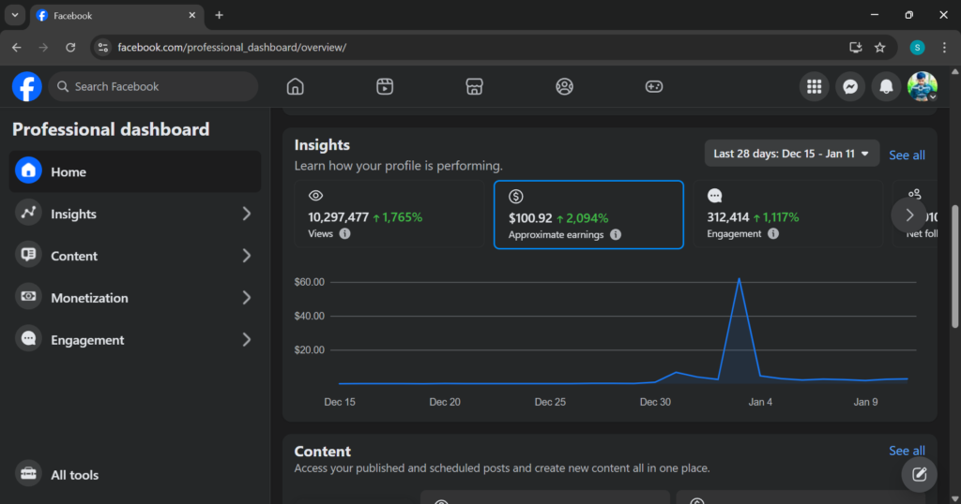Image resolution: width=961 pixels, height=504 pixels.
Task: Open the notifications bell
Action: [x=886, y=87]
